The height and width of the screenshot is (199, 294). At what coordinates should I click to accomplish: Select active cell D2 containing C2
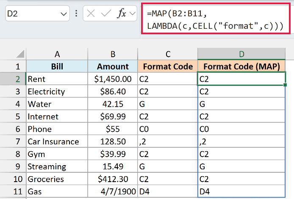[x=241, y=79]
